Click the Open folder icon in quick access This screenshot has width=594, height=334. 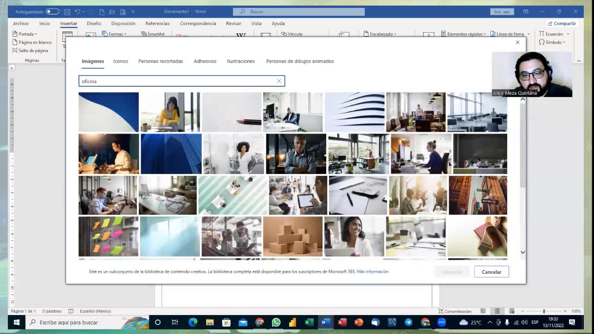tap(112, 12)
